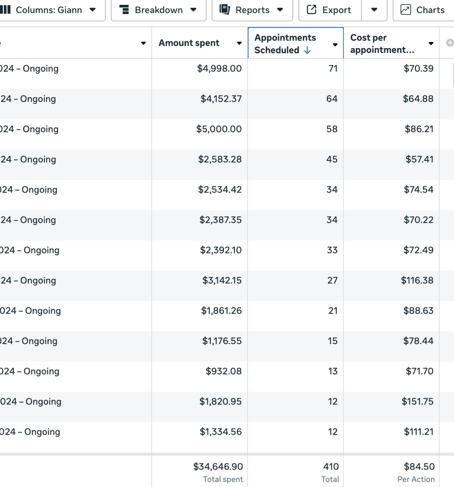Add a column with the plus icon

(450, 43)
